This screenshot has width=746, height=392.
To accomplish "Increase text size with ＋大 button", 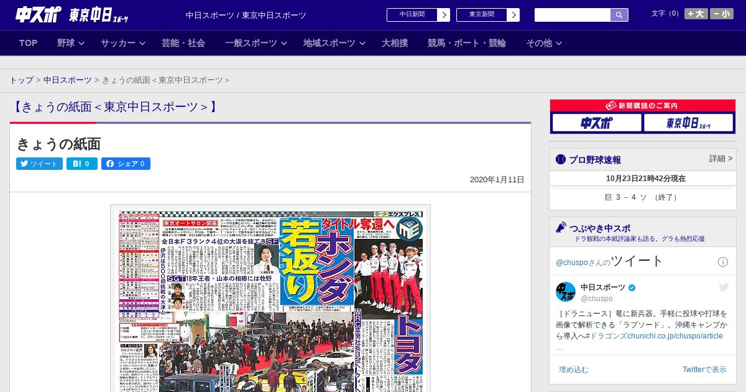I will [x=696, y=14].
